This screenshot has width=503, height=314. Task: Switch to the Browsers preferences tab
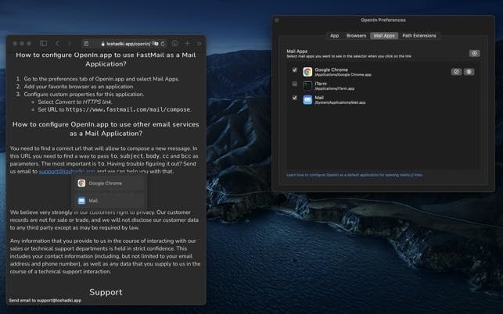(356, 36)
